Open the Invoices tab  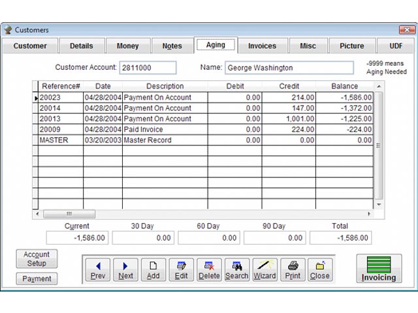click(263, 46)
